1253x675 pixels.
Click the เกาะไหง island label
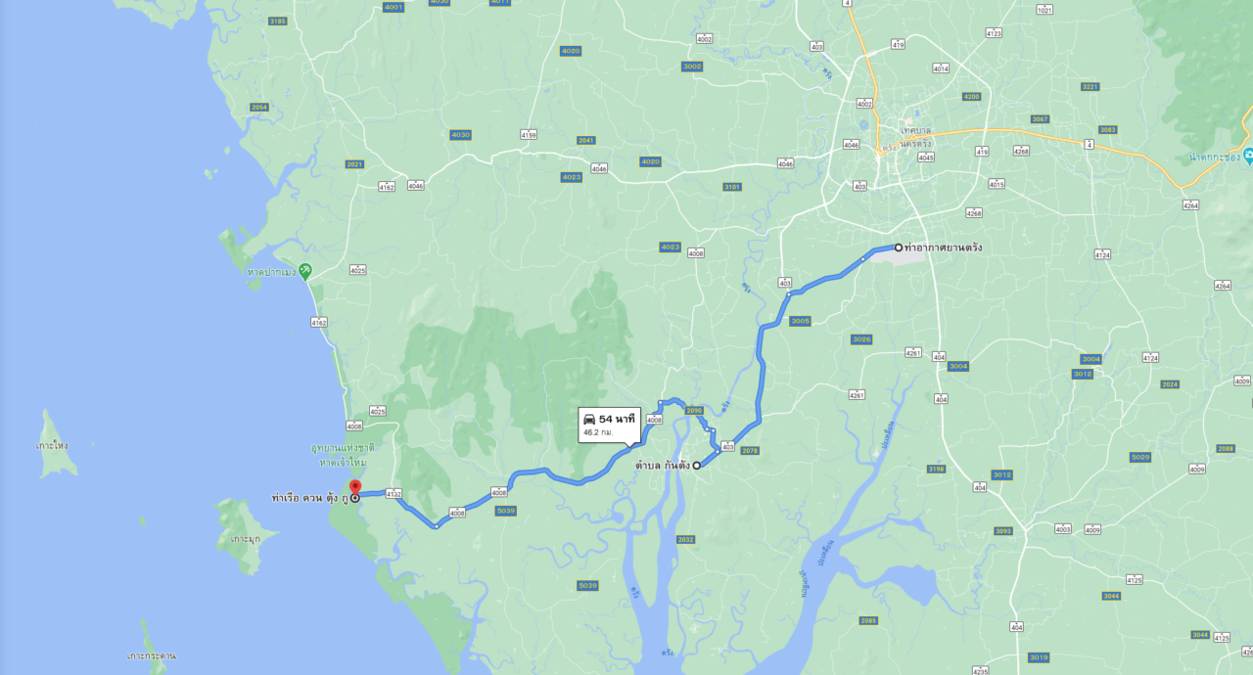tap(52, 446)
